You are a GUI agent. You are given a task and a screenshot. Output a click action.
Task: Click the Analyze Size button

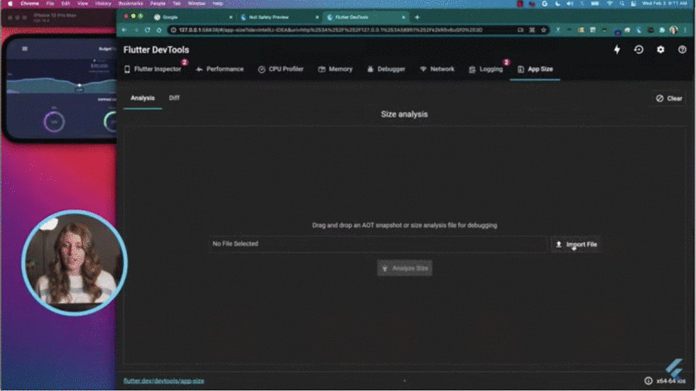coord(404,268)
